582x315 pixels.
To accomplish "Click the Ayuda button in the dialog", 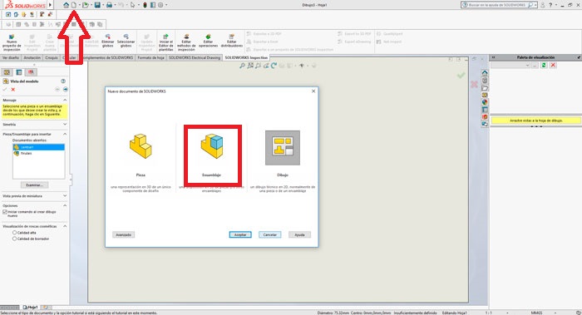I will (x=299, y=235).
